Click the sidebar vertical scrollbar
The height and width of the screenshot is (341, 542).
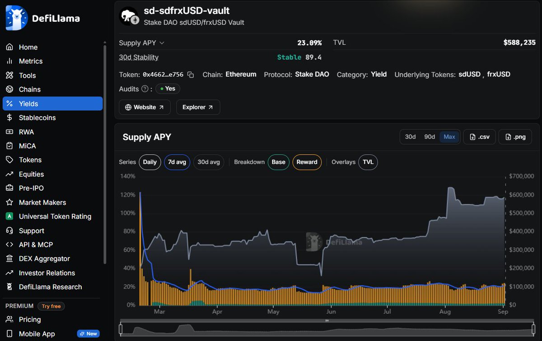tap(105, 154)
